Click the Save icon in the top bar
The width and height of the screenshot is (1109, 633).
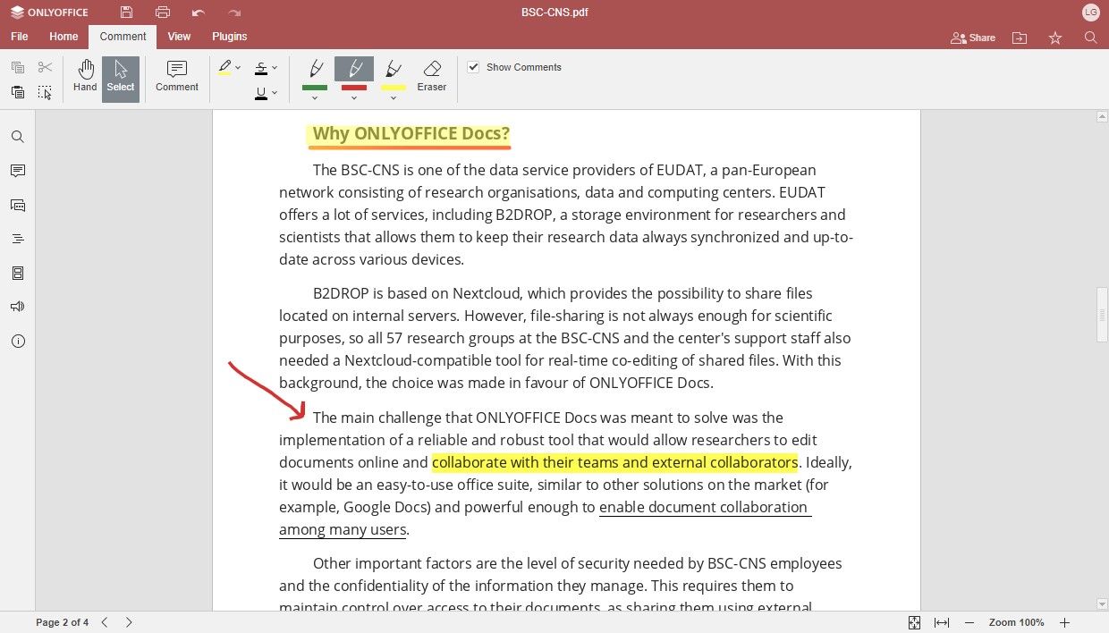click(x=125, y=12)
